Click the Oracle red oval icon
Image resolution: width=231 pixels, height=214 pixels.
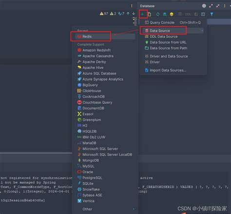[79, 172]
